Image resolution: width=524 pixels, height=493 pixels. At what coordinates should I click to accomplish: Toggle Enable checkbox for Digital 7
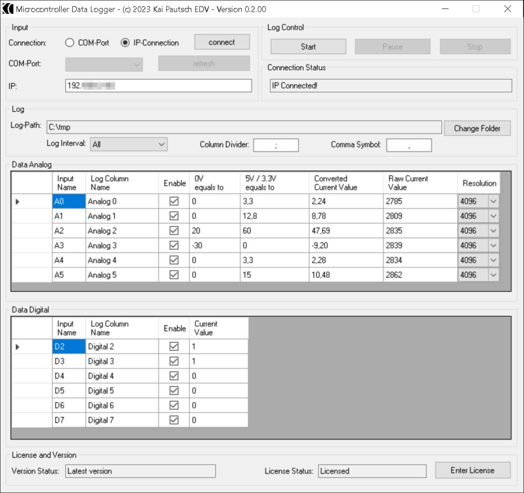174,420
